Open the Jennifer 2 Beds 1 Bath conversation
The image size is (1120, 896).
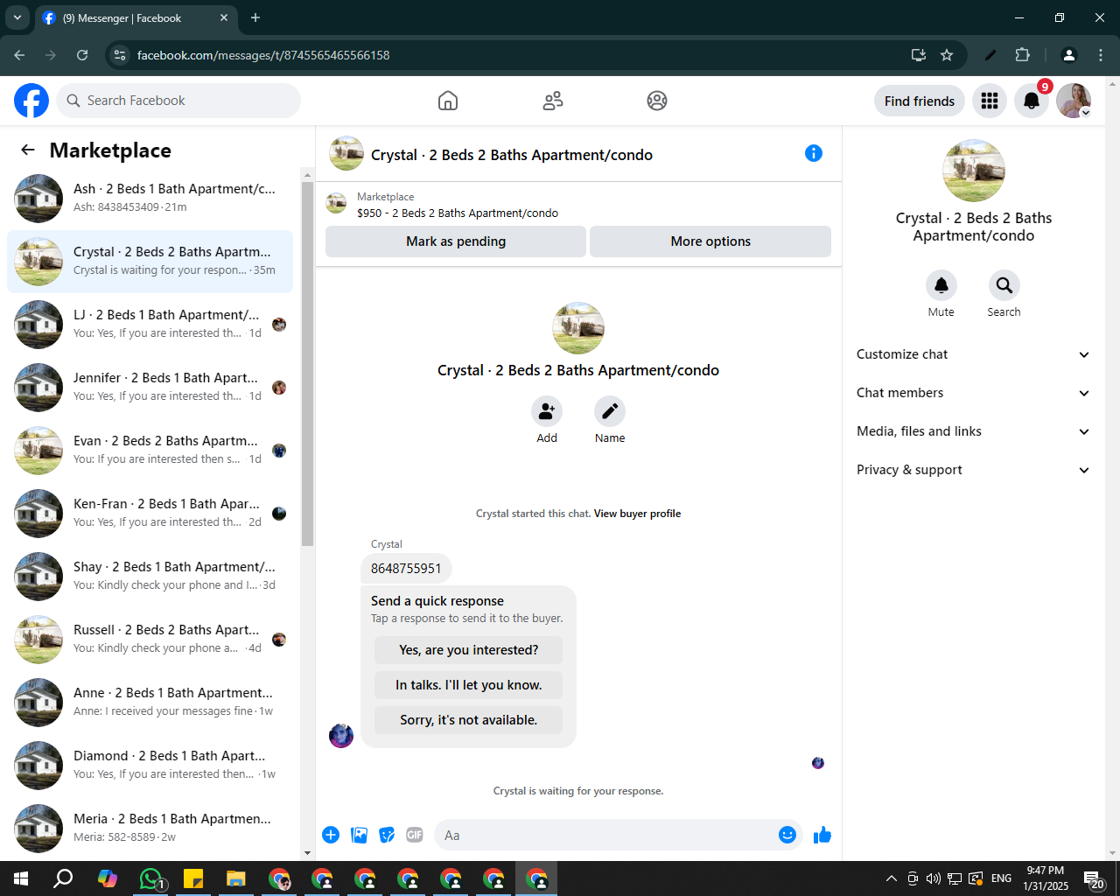(150, 388)
